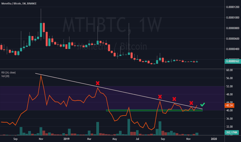Click the 262.174M volume value label
Viewport: 241px width, 142px height.
point(232,132)
